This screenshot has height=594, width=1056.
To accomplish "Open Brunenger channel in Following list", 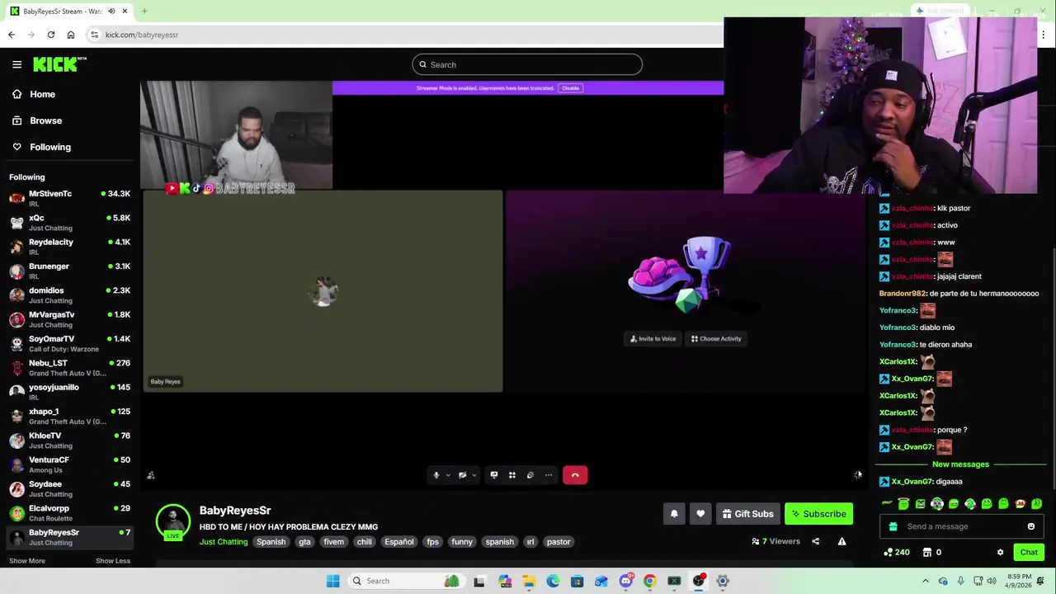I will pyautogui.click(x=69, y=271).
